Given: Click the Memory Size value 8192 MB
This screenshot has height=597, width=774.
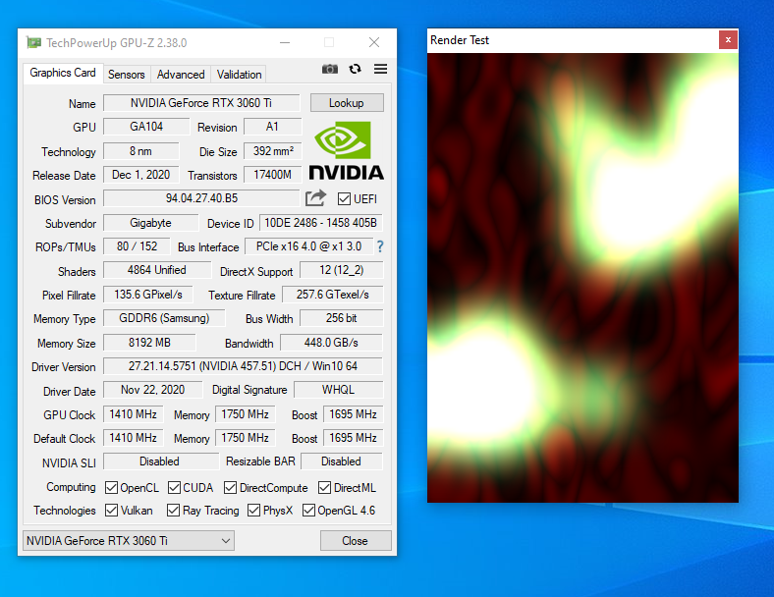Looking at the screenshot, I should (x=149, y=343).
